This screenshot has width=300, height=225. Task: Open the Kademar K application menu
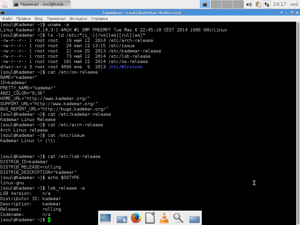pyautogui.click(x=5, y=4)
